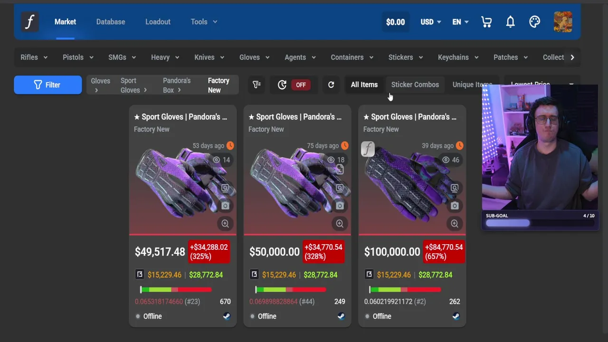This screenshot has height=342, width=608.
Task: Open Steam profile on the $100,000.00 card
Action: pyautogui.click(x=456, y=316)
